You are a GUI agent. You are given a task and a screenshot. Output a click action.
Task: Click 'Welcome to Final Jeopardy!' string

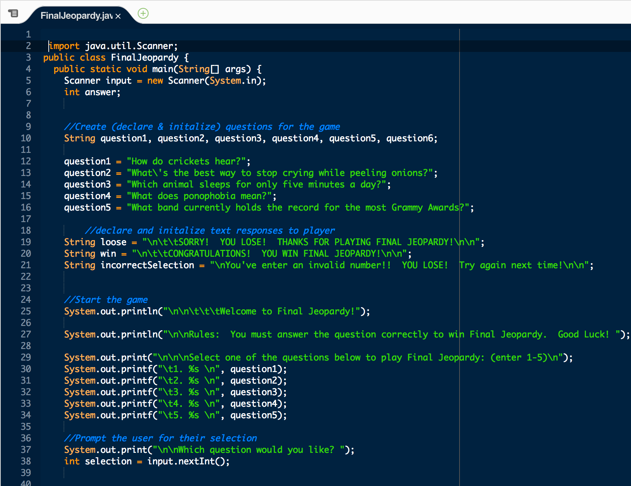pyautogui.click(x=261, y=312)
